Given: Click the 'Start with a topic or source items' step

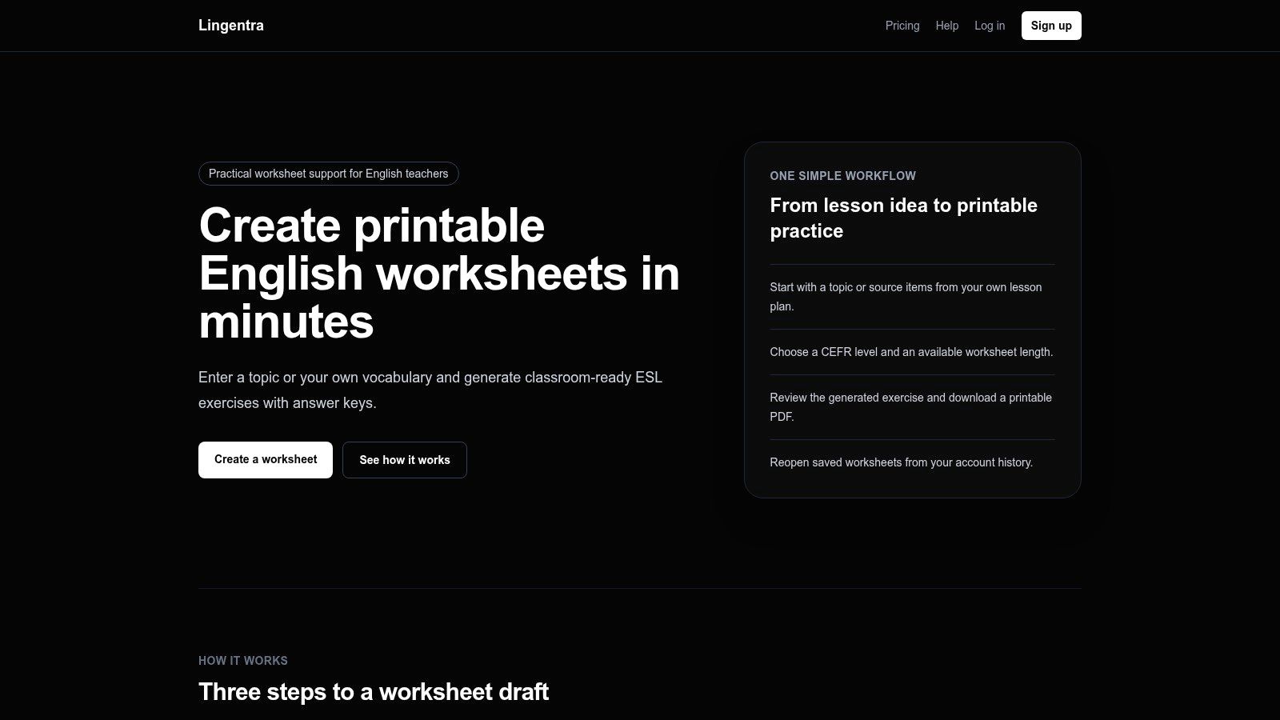Looking at the screenshot, I should click(x=906, y=297).
